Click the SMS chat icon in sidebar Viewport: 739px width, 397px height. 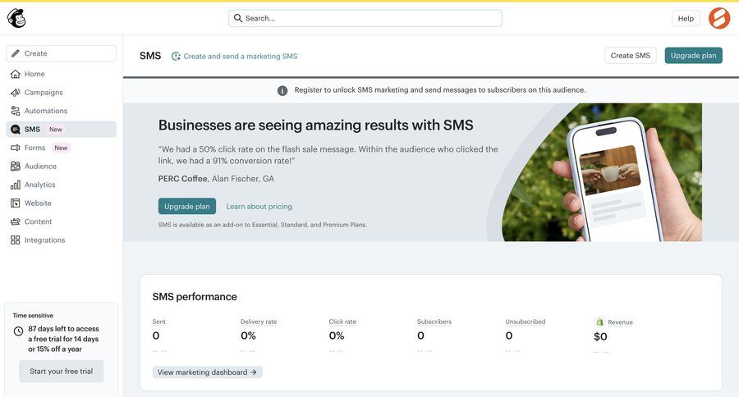pyautogui.click(x=16, y=129)
